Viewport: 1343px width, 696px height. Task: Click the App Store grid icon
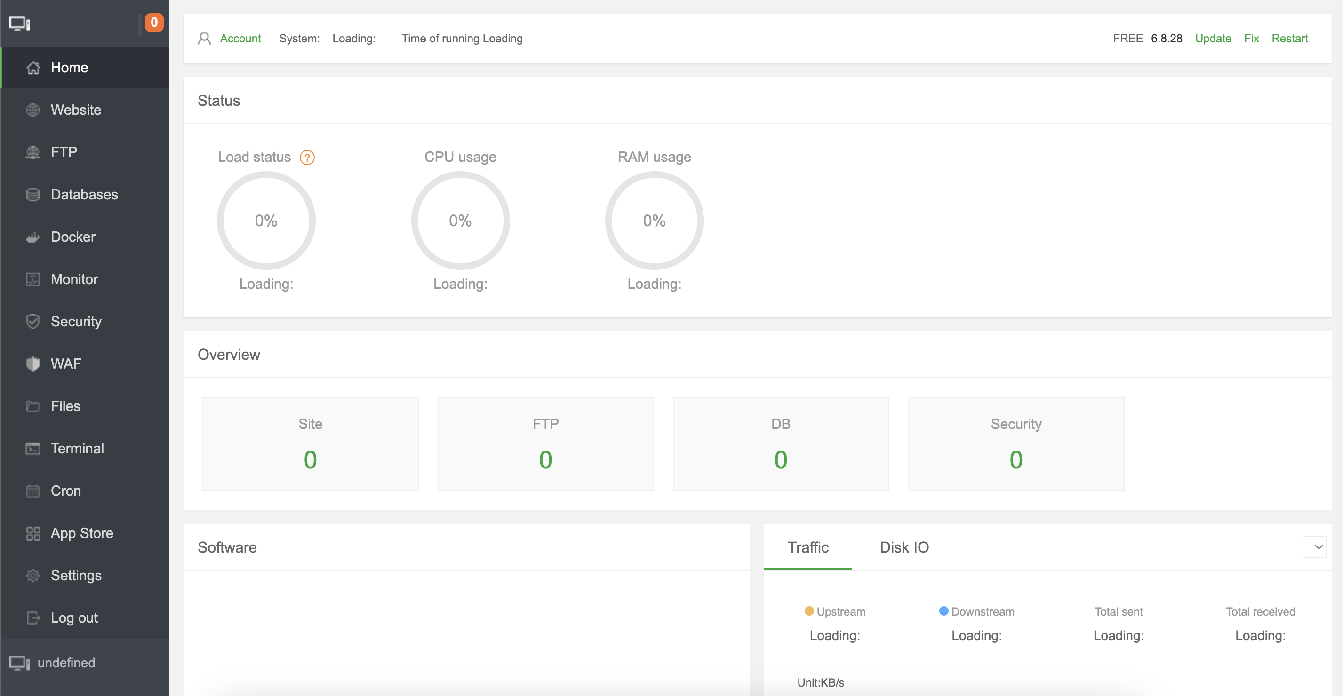pyautogui.click(x=33, y=533)
